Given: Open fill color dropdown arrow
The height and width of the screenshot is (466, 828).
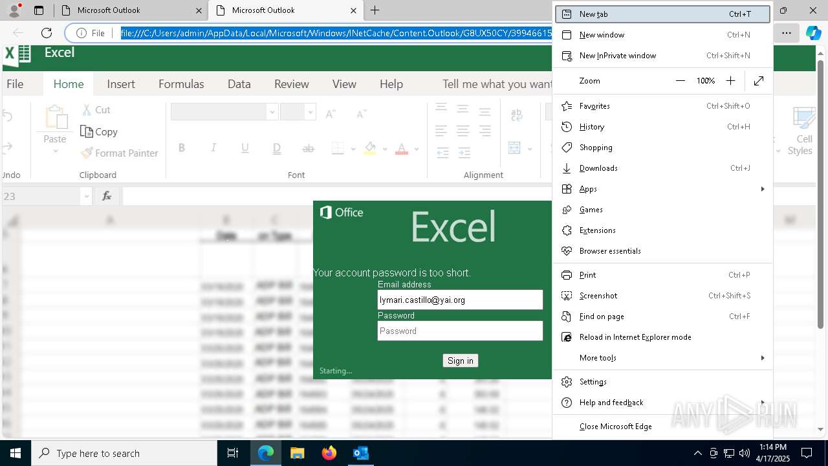Looking at the screenshot, I should (x=385, y=149).
